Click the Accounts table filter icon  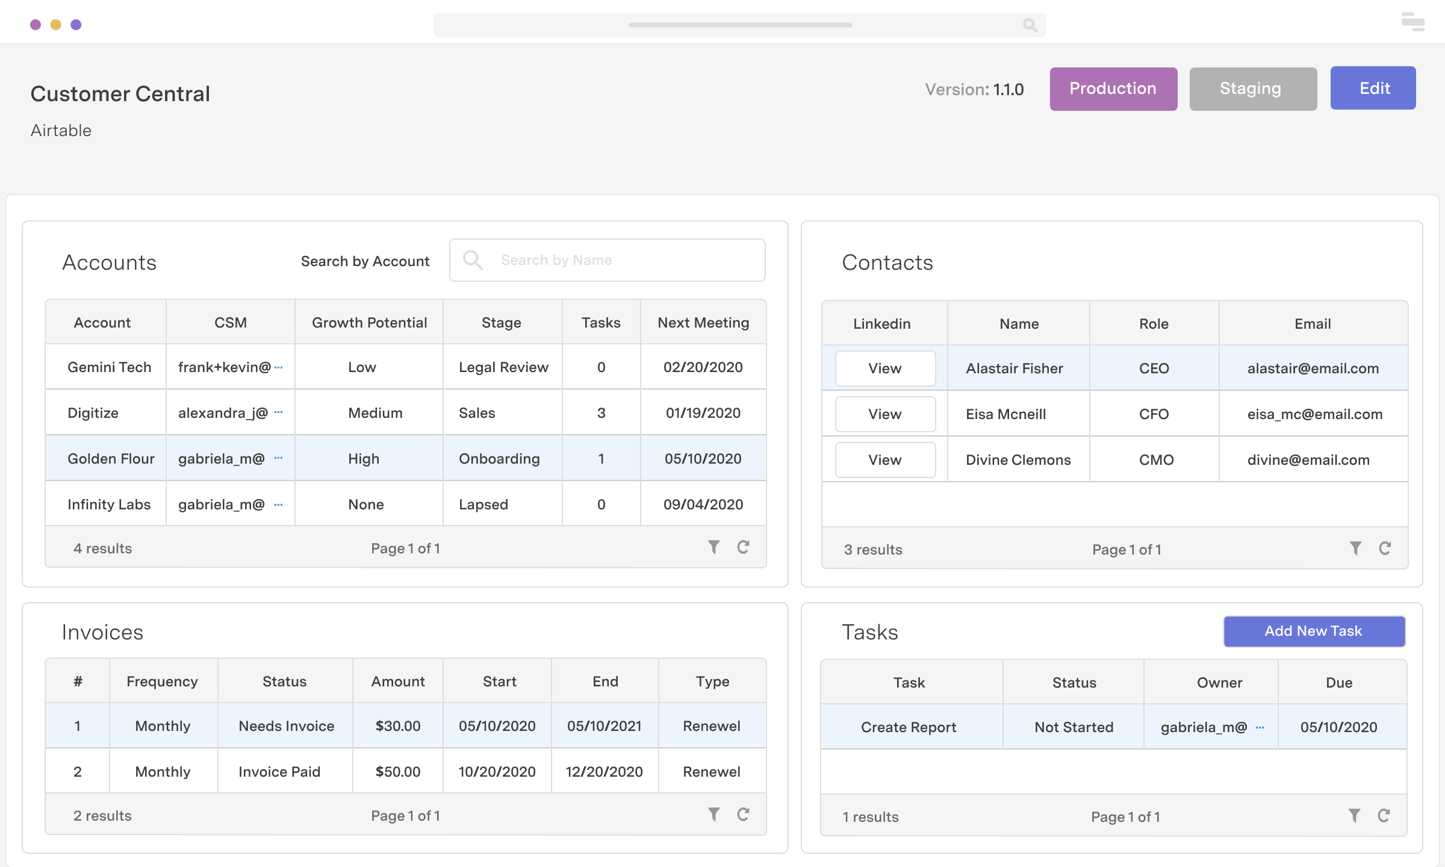(x=713, y=547)
